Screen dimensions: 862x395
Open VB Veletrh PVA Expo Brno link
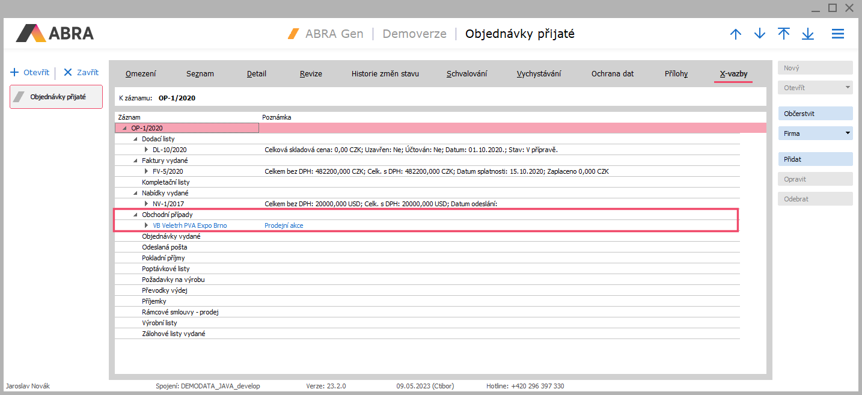[x=190, y=225]
